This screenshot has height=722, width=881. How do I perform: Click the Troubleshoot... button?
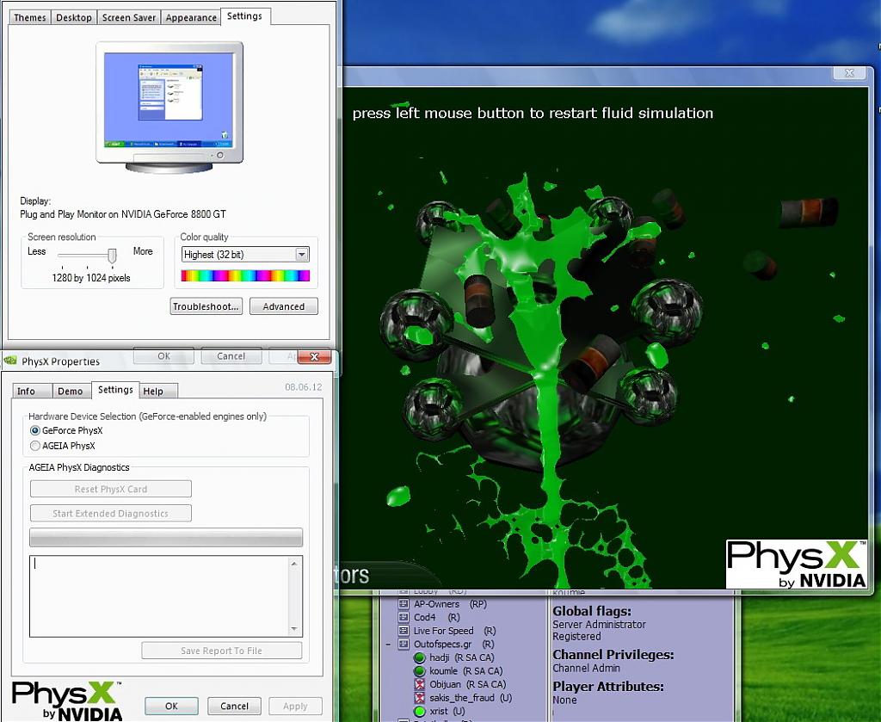(206, 306)
